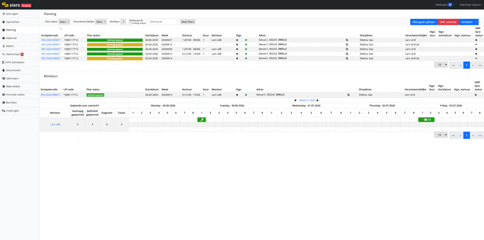Click the Stgn. cross icon in the Eekwal 2 row
Screen dimensions: 484x240
tap(237, 40)
